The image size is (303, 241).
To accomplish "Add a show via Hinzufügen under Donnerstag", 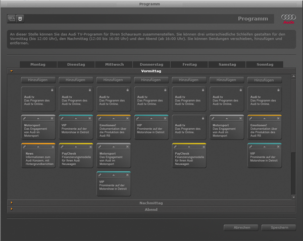I will [151, 80].
